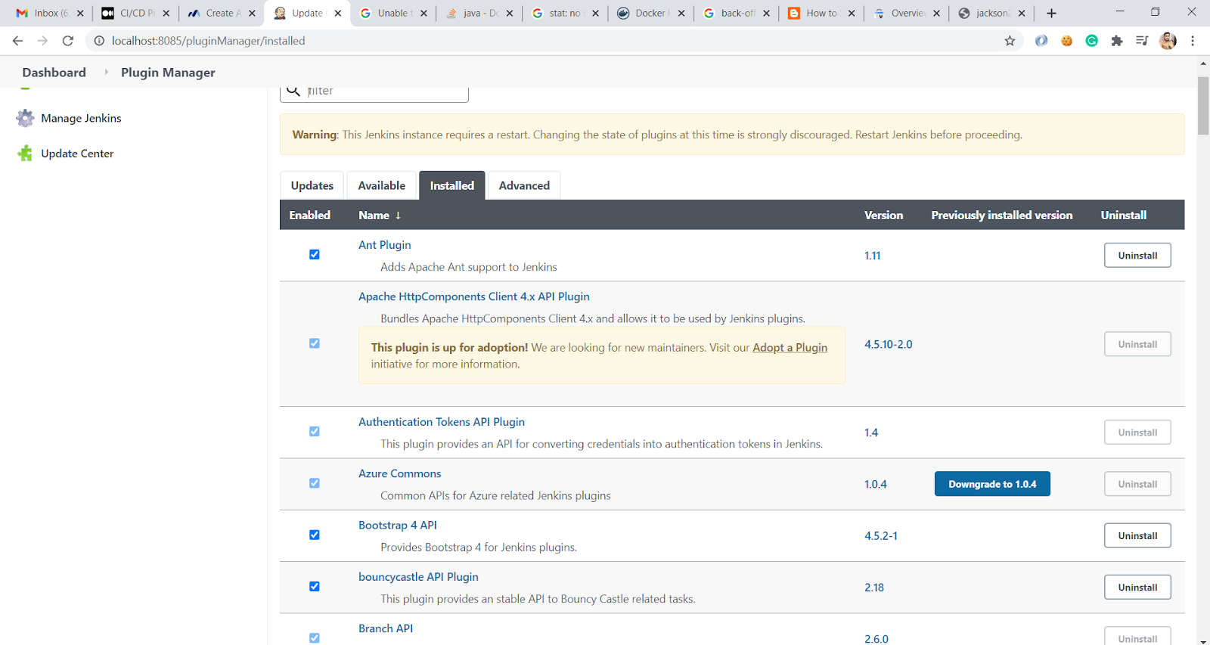Click Azure Commons version 1.0.4
Viewport: 1210px width, 645px height.
(x=876, y=484)
